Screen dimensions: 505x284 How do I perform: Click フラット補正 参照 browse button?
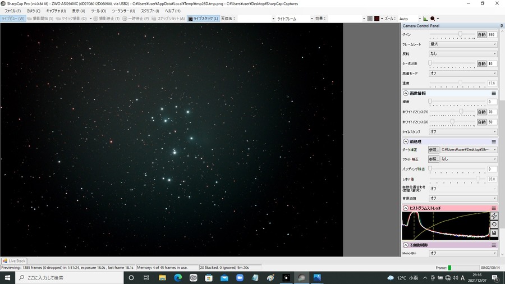(434, 159)
